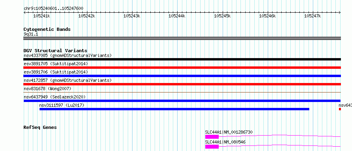This screenshot has width=352, height=151.
Task: Open the RefSeq Genes track title
Action: click(40, 127)
